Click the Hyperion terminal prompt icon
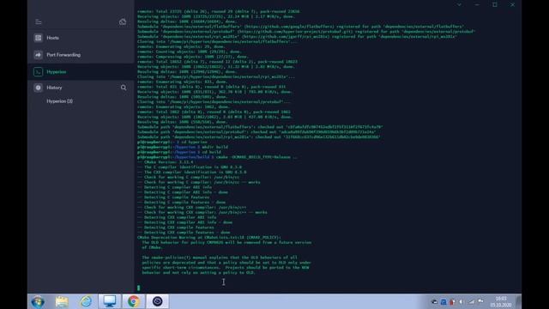Image resolution: width=549 pixels, height=309 pixels. coord(38,72)
